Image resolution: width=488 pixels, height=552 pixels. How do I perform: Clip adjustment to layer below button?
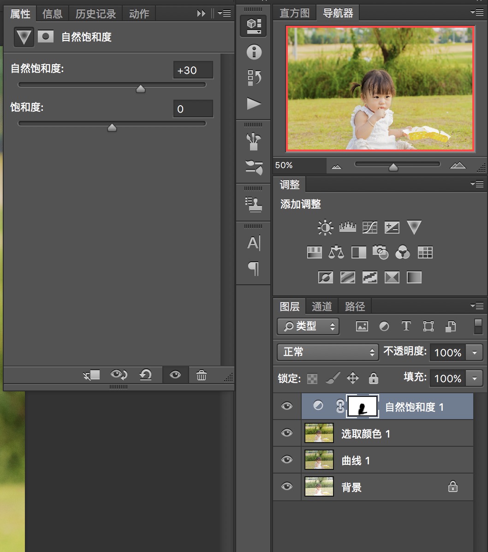click(92, 375)
